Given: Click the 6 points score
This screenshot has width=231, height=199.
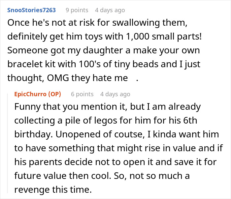Looking at the screenshot, I should [82, 94].
